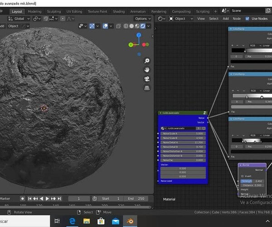The image size is (272, 227).
Task: Click the Strength slider on the Bump node
Action: [252, 181]
